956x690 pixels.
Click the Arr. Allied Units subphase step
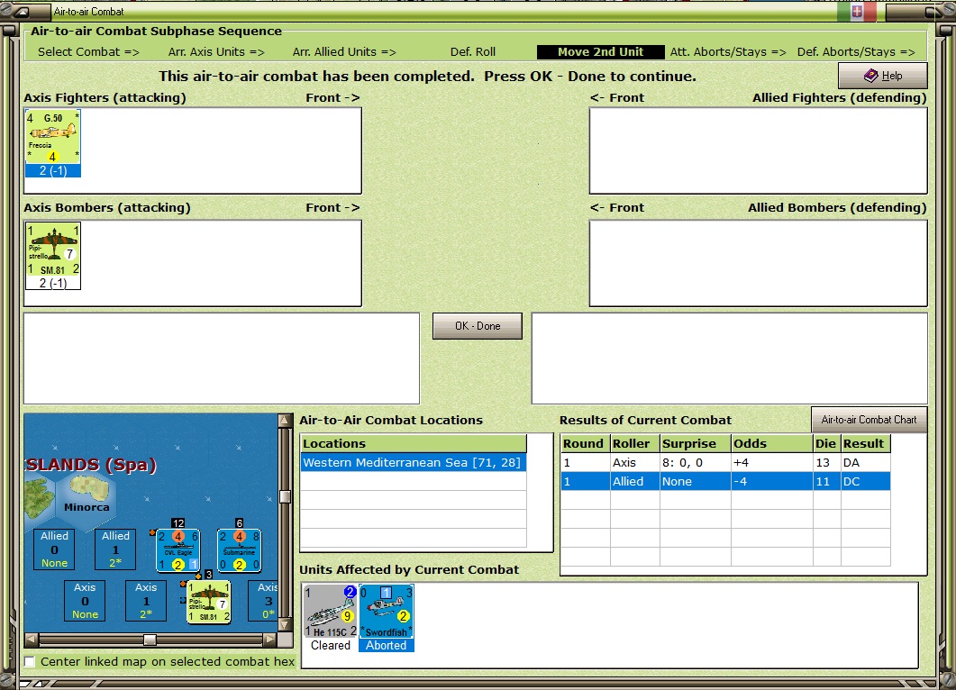click(344, 52)
